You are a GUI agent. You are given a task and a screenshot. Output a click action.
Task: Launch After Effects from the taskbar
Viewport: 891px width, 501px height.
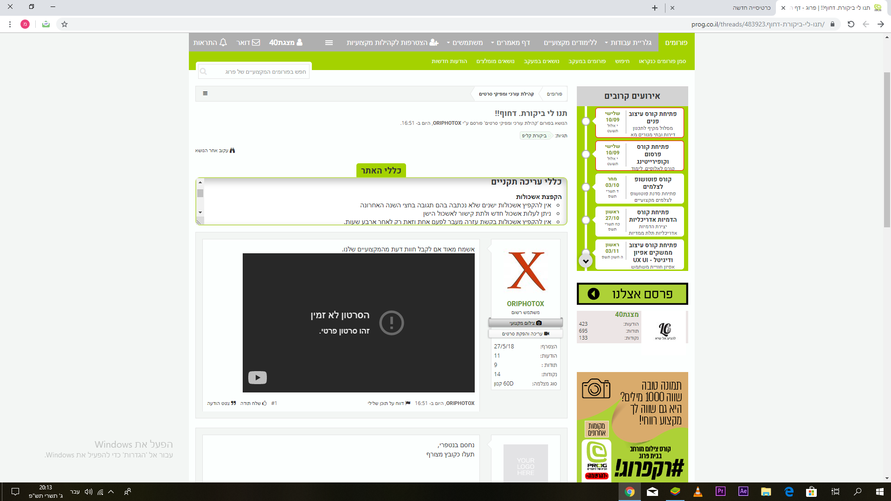(743, 491)
